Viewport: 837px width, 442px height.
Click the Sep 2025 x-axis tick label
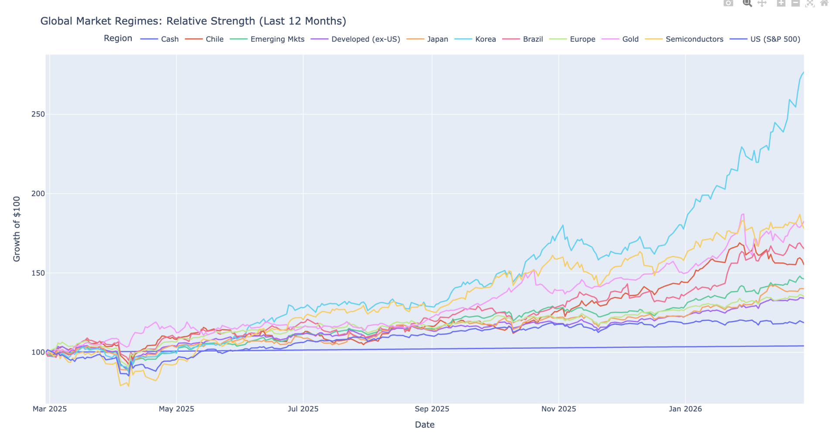(432, 409)
